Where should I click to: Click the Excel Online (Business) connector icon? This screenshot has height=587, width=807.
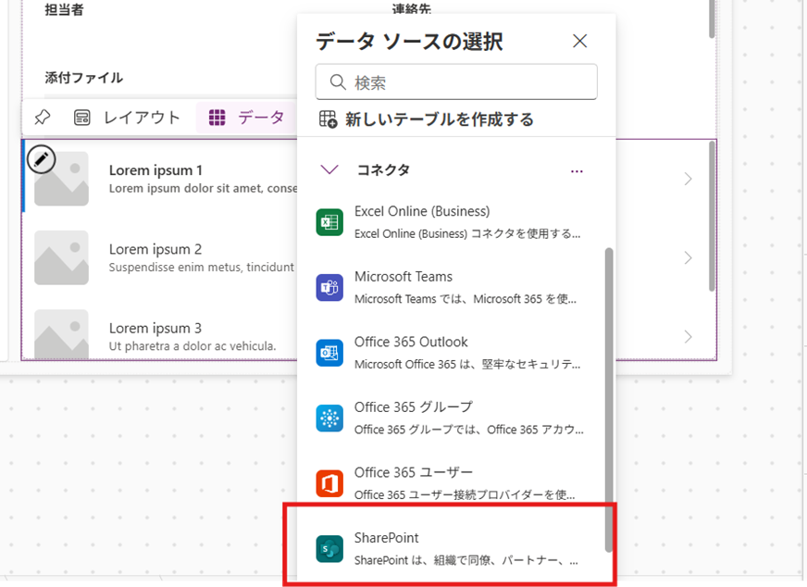click(x=329, y=222)
